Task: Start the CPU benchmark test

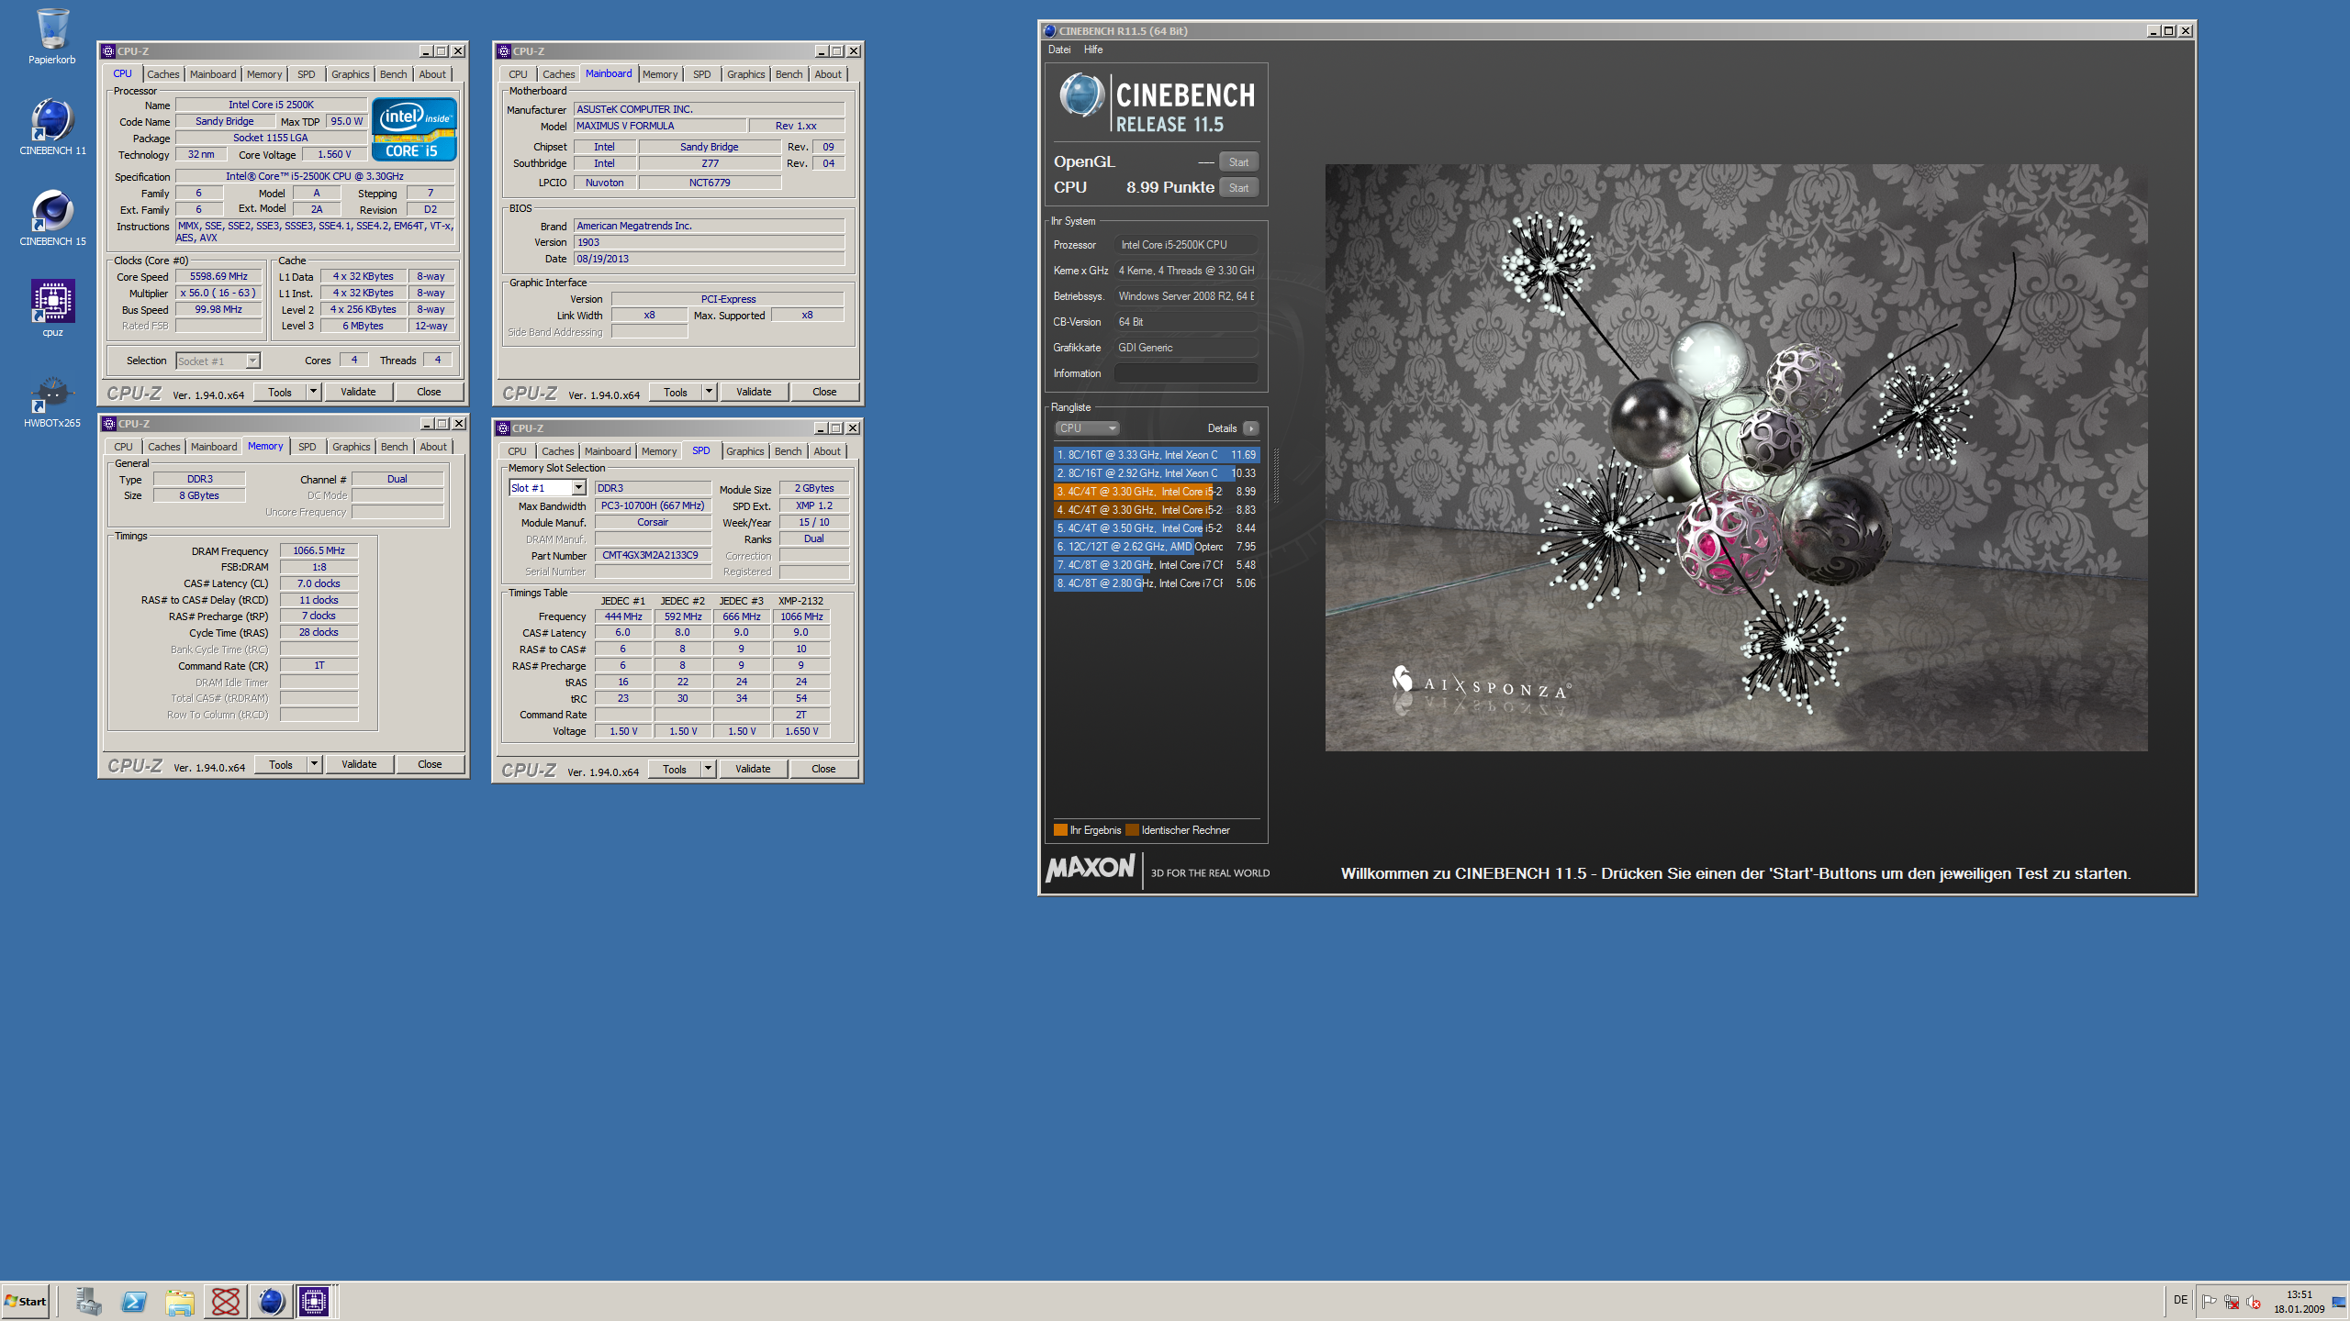Action: click(x=1238, y=188)
